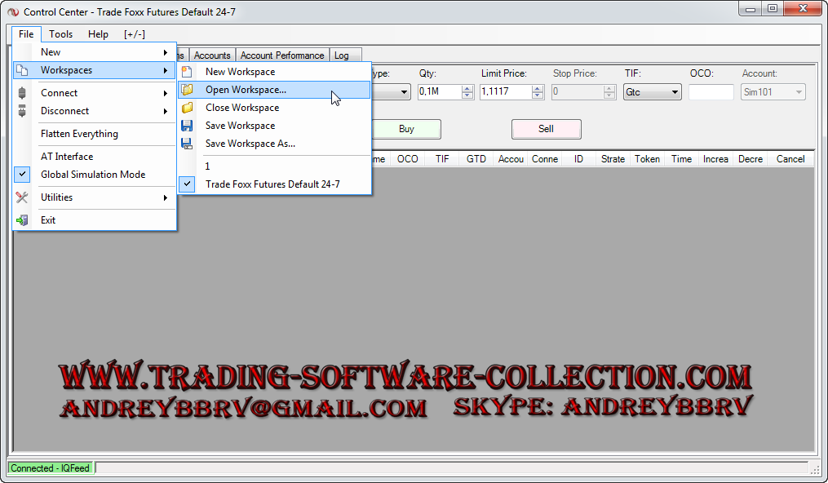
Task: Click the Close Workspace folder icon
Action: coord(187,108)
